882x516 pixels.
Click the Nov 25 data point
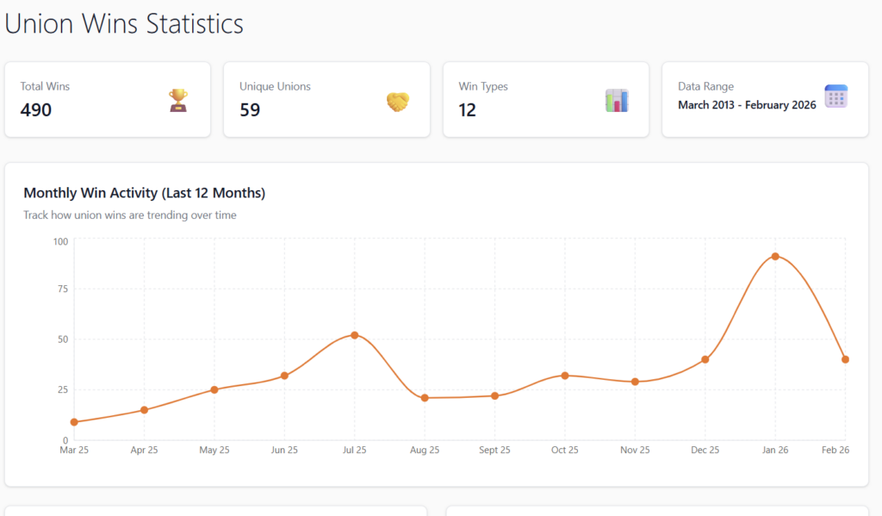[635, 382]
